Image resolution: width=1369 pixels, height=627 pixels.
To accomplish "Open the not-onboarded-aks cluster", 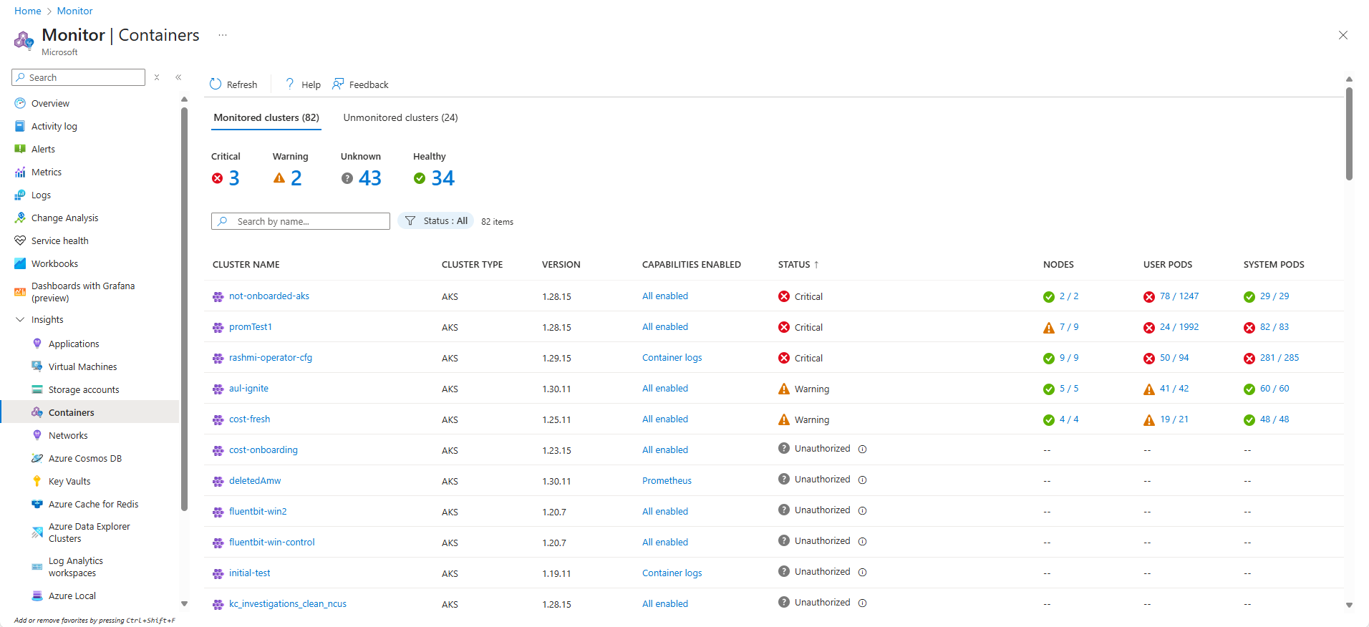I will coord(269,296).
